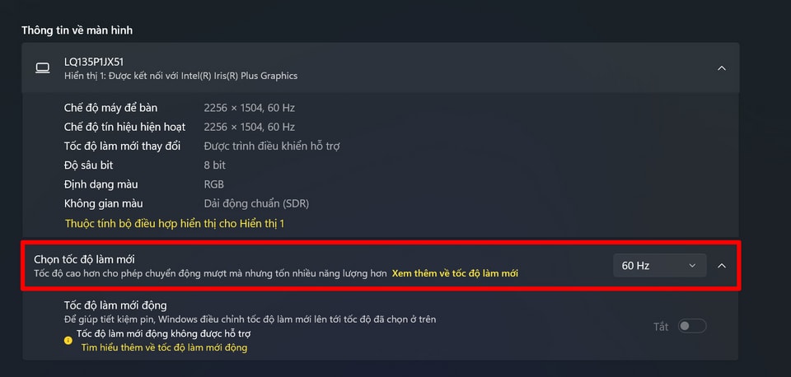791x377 pixels.
Task: Click the arrow inside the 60 Hz box
Action: click(692, 266)
